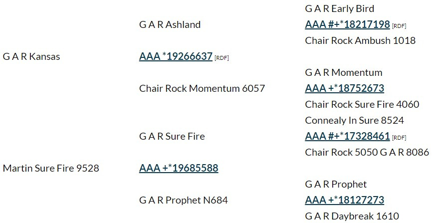The image size is (432, 223).
Task: Click the AAA +*18127273 link
Action: pos(344,200)
